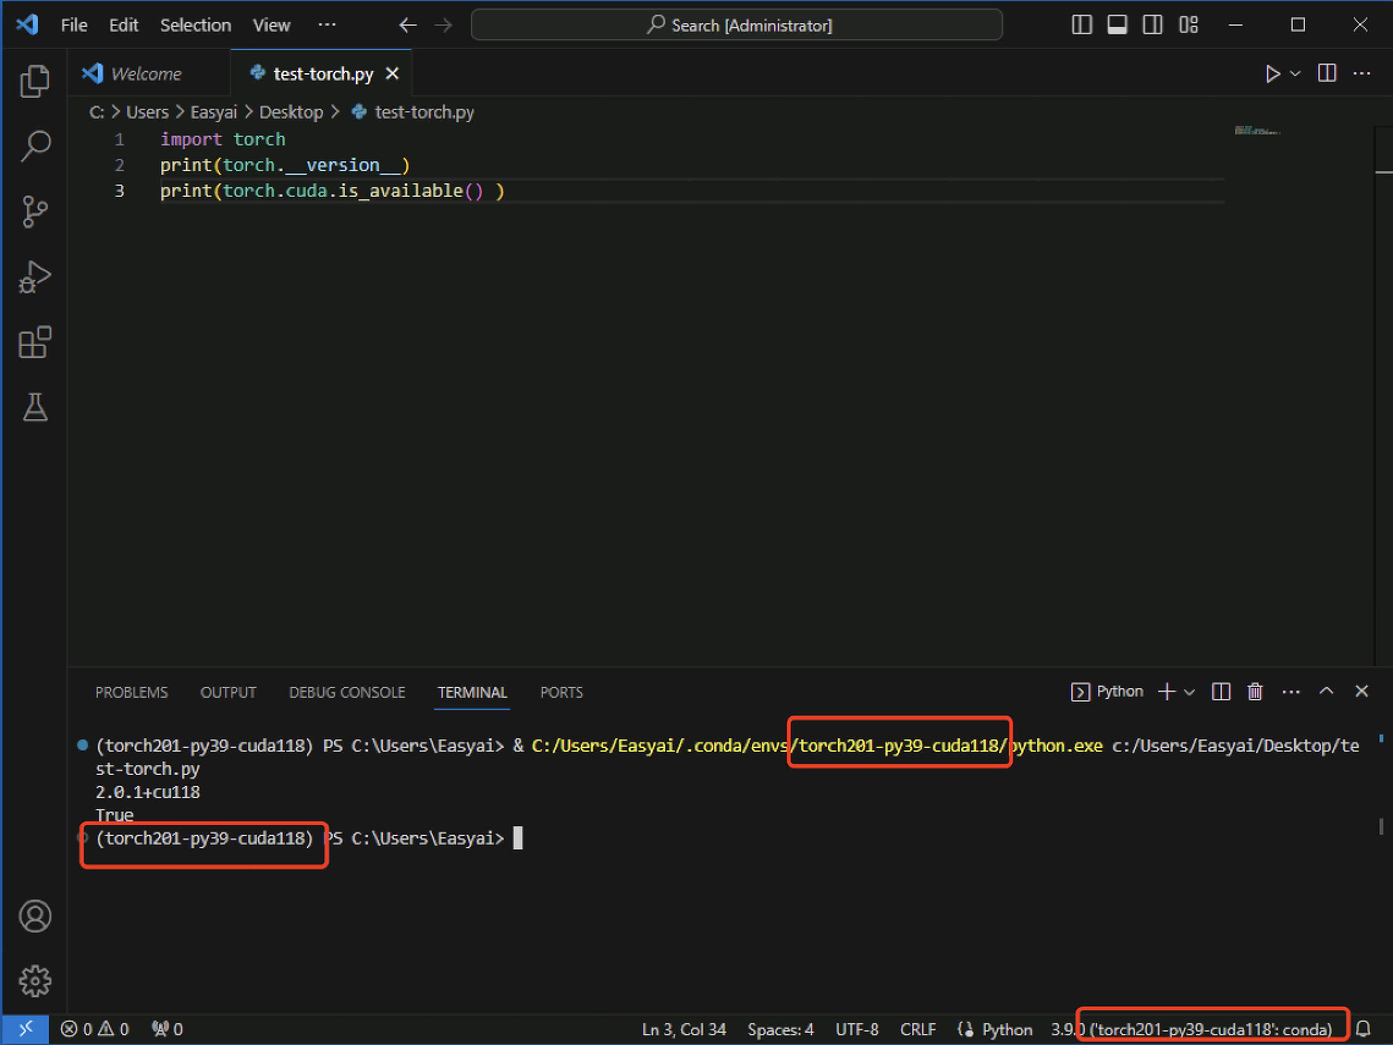
Task: Open Run and Debug view
Action: (35, 277)
